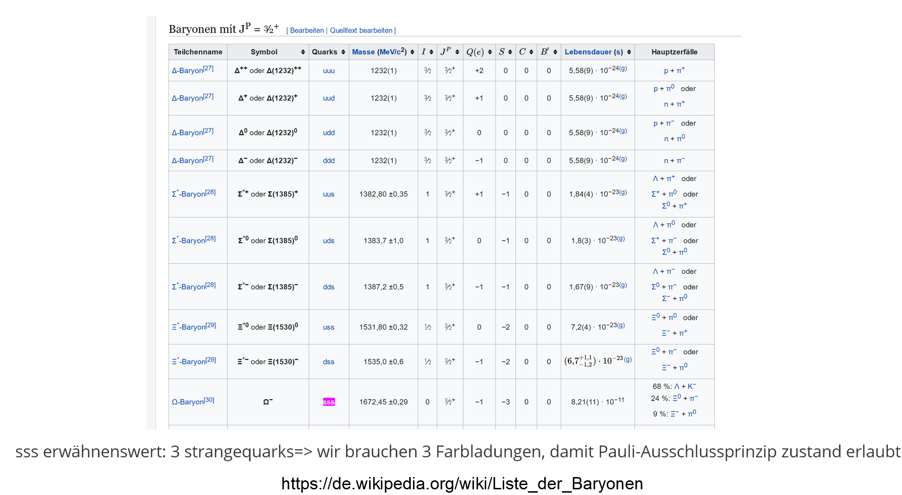Image resolution: width=902 pixels, height=495 pixels.
Task: Open the Λ + K⁻ decay link
Action: pos(685,386)
